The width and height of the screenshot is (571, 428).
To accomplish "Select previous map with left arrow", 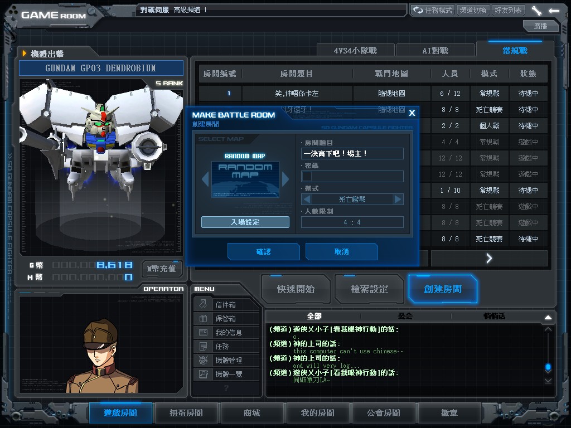I will (205, 179).
